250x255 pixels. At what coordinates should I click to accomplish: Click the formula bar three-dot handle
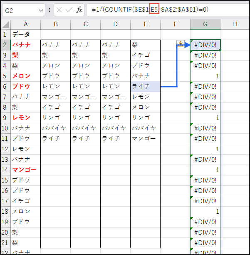tap(50, 10)
